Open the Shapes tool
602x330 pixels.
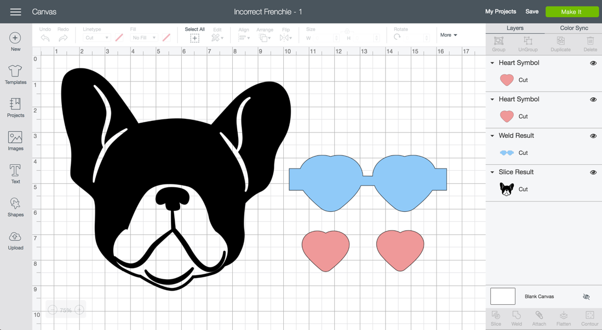tap(15, 207)
